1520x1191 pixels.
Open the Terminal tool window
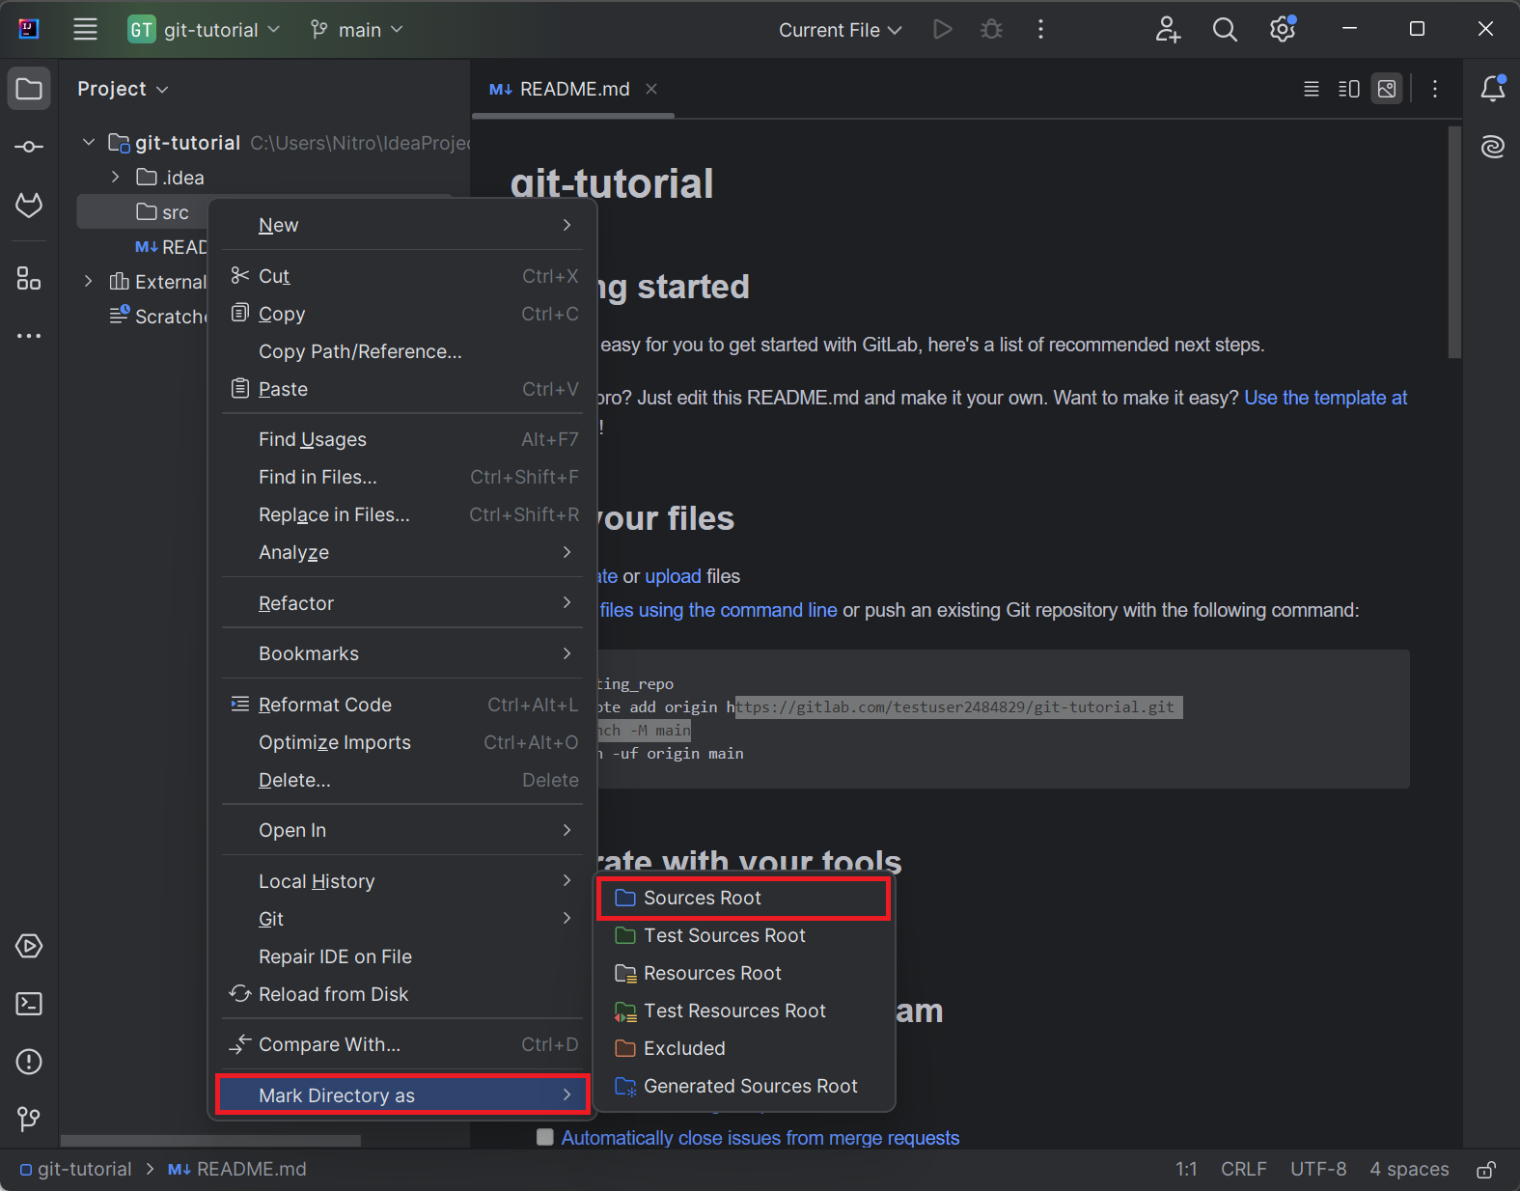29,1004
